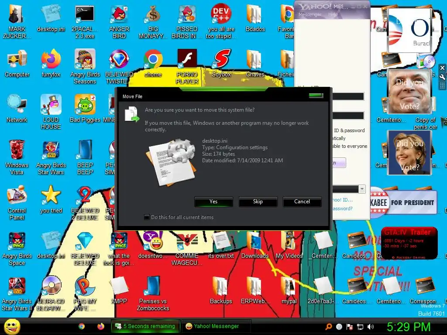This screenshot has width=447, height=335.
Task: Click Skip in the Move File dialog
Action: click(258, 202)
